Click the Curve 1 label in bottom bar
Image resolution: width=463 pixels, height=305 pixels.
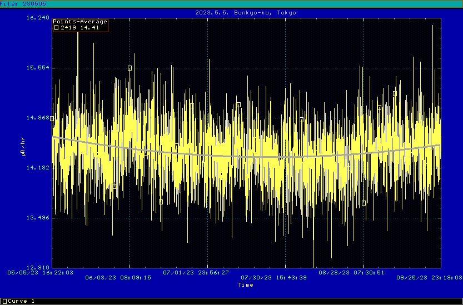click(x=22, y=301)
